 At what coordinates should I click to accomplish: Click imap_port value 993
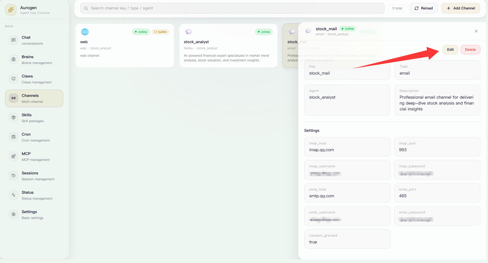[x=403, y=150]
